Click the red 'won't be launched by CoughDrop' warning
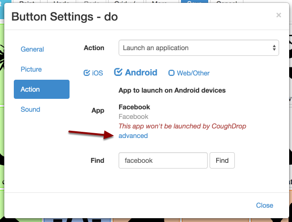Image resolution: width=292 pixels, height=222 pixels. click(182, 126)
